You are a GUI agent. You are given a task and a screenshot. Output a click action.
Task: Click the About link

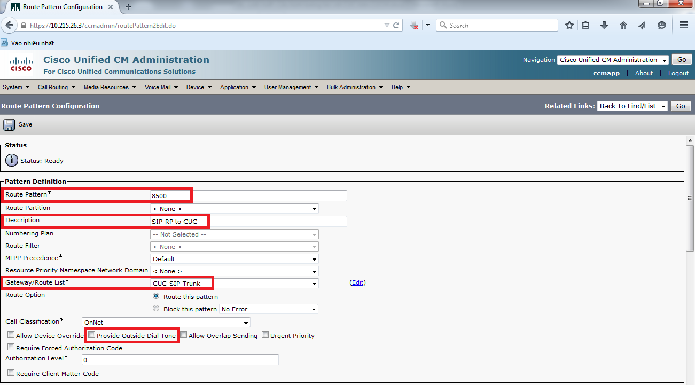644,73
